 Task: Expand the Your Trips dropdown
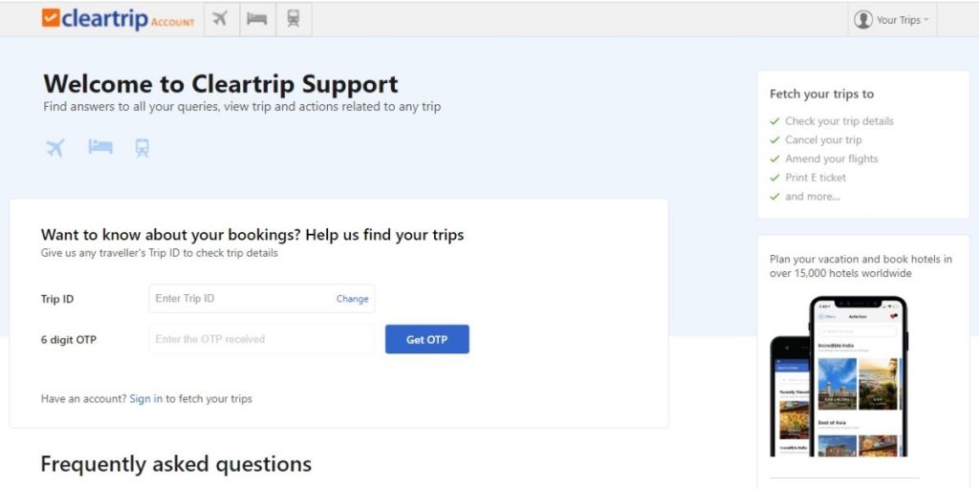[x=902, y=20]
